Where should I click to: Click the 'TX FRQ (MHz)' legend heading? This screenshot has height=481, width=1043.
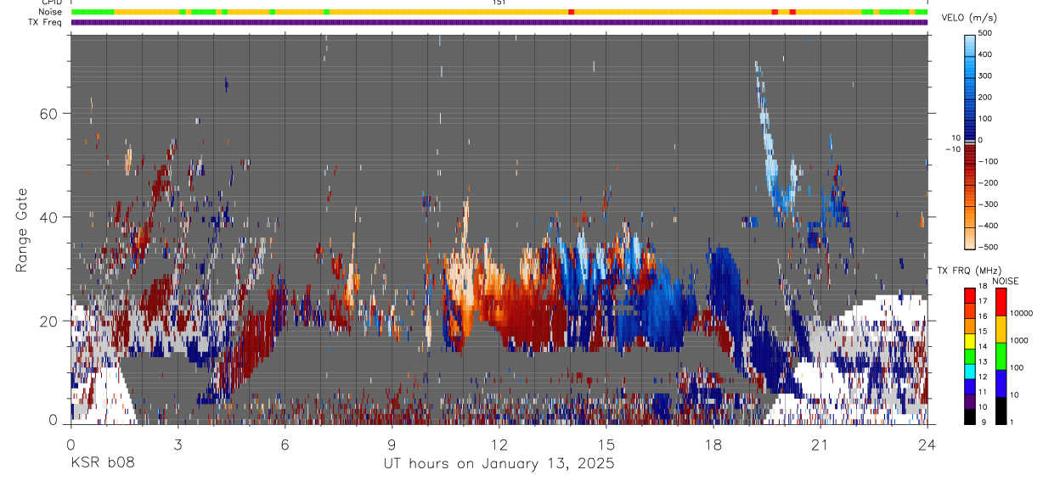968,270
